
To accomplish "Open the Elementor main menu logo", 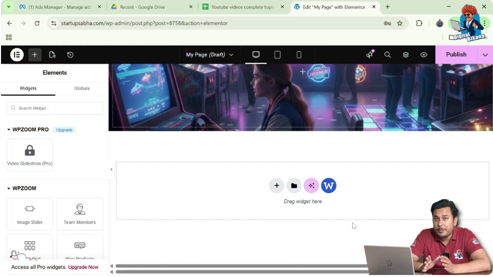I will [17, 54].
